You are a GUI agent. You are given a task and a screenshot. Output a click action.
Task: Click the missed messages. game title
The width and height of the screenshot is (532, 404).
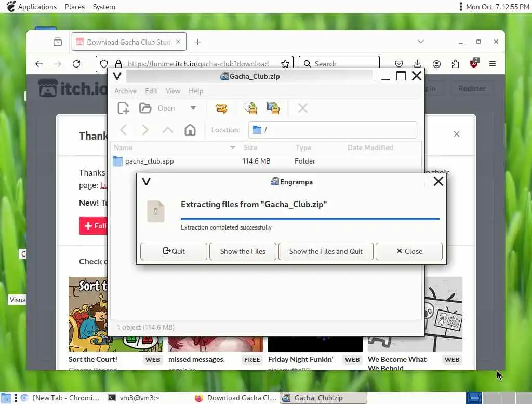coord(196,359)
